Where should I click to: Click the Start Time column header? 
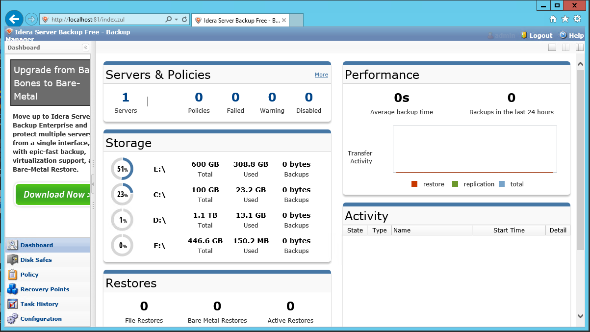tap(509, 230)
